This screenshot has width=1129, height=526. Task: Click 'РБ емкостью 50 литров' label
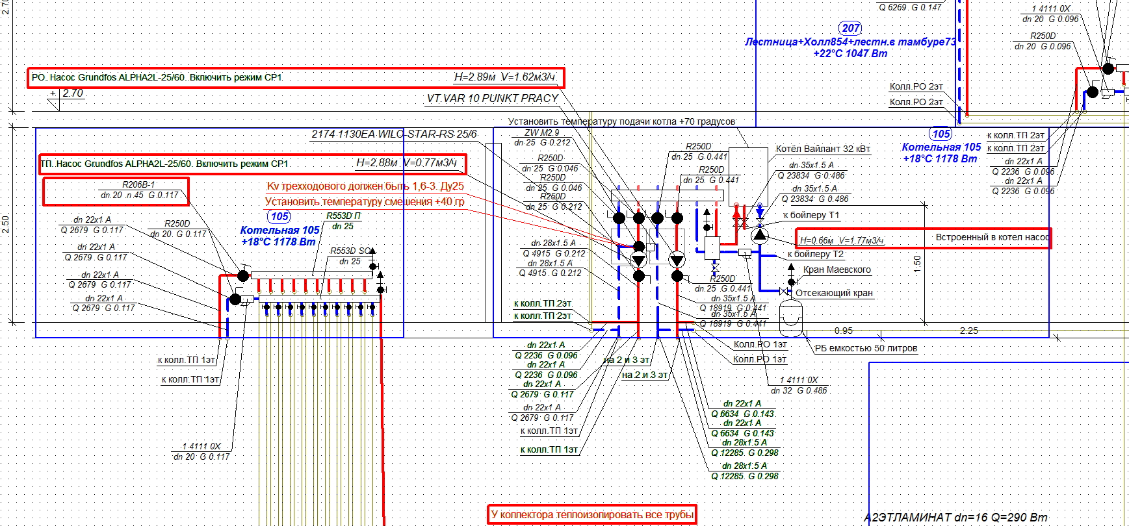point(865,348)
